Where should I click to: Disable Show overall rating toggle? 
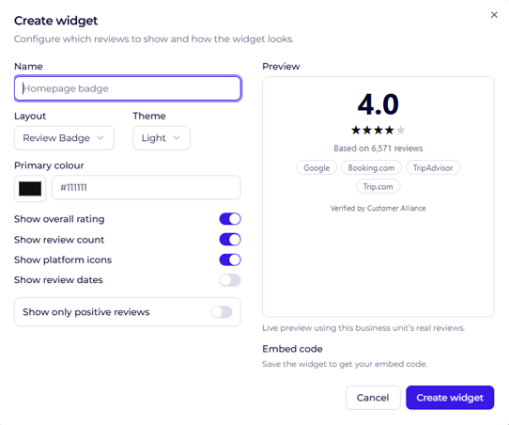coord(230,219)
